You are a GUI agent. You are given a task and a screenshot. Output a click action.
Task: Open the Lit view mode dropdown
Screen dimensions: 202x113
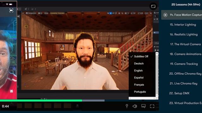(40, 13)
